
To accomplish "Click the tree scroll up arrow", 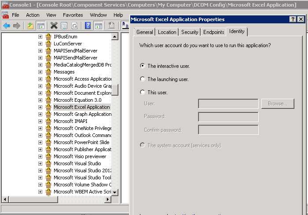I will tap(115, 37).
